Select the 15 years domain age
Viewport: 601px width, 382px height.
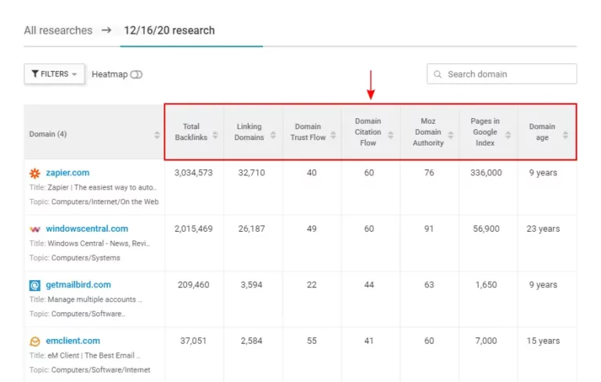(x=543, y=341)
